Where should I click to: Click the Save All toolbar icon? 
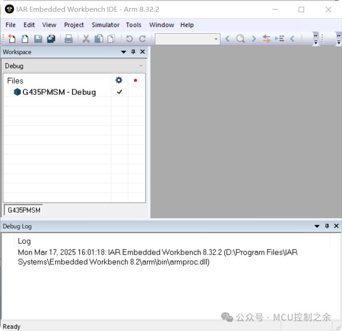pyautogui.click(x=51, y=39)
